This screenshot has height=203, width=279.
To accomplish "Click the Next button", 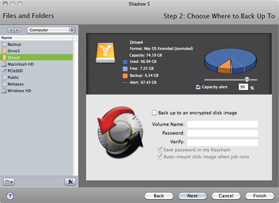I will coord(193,196).
